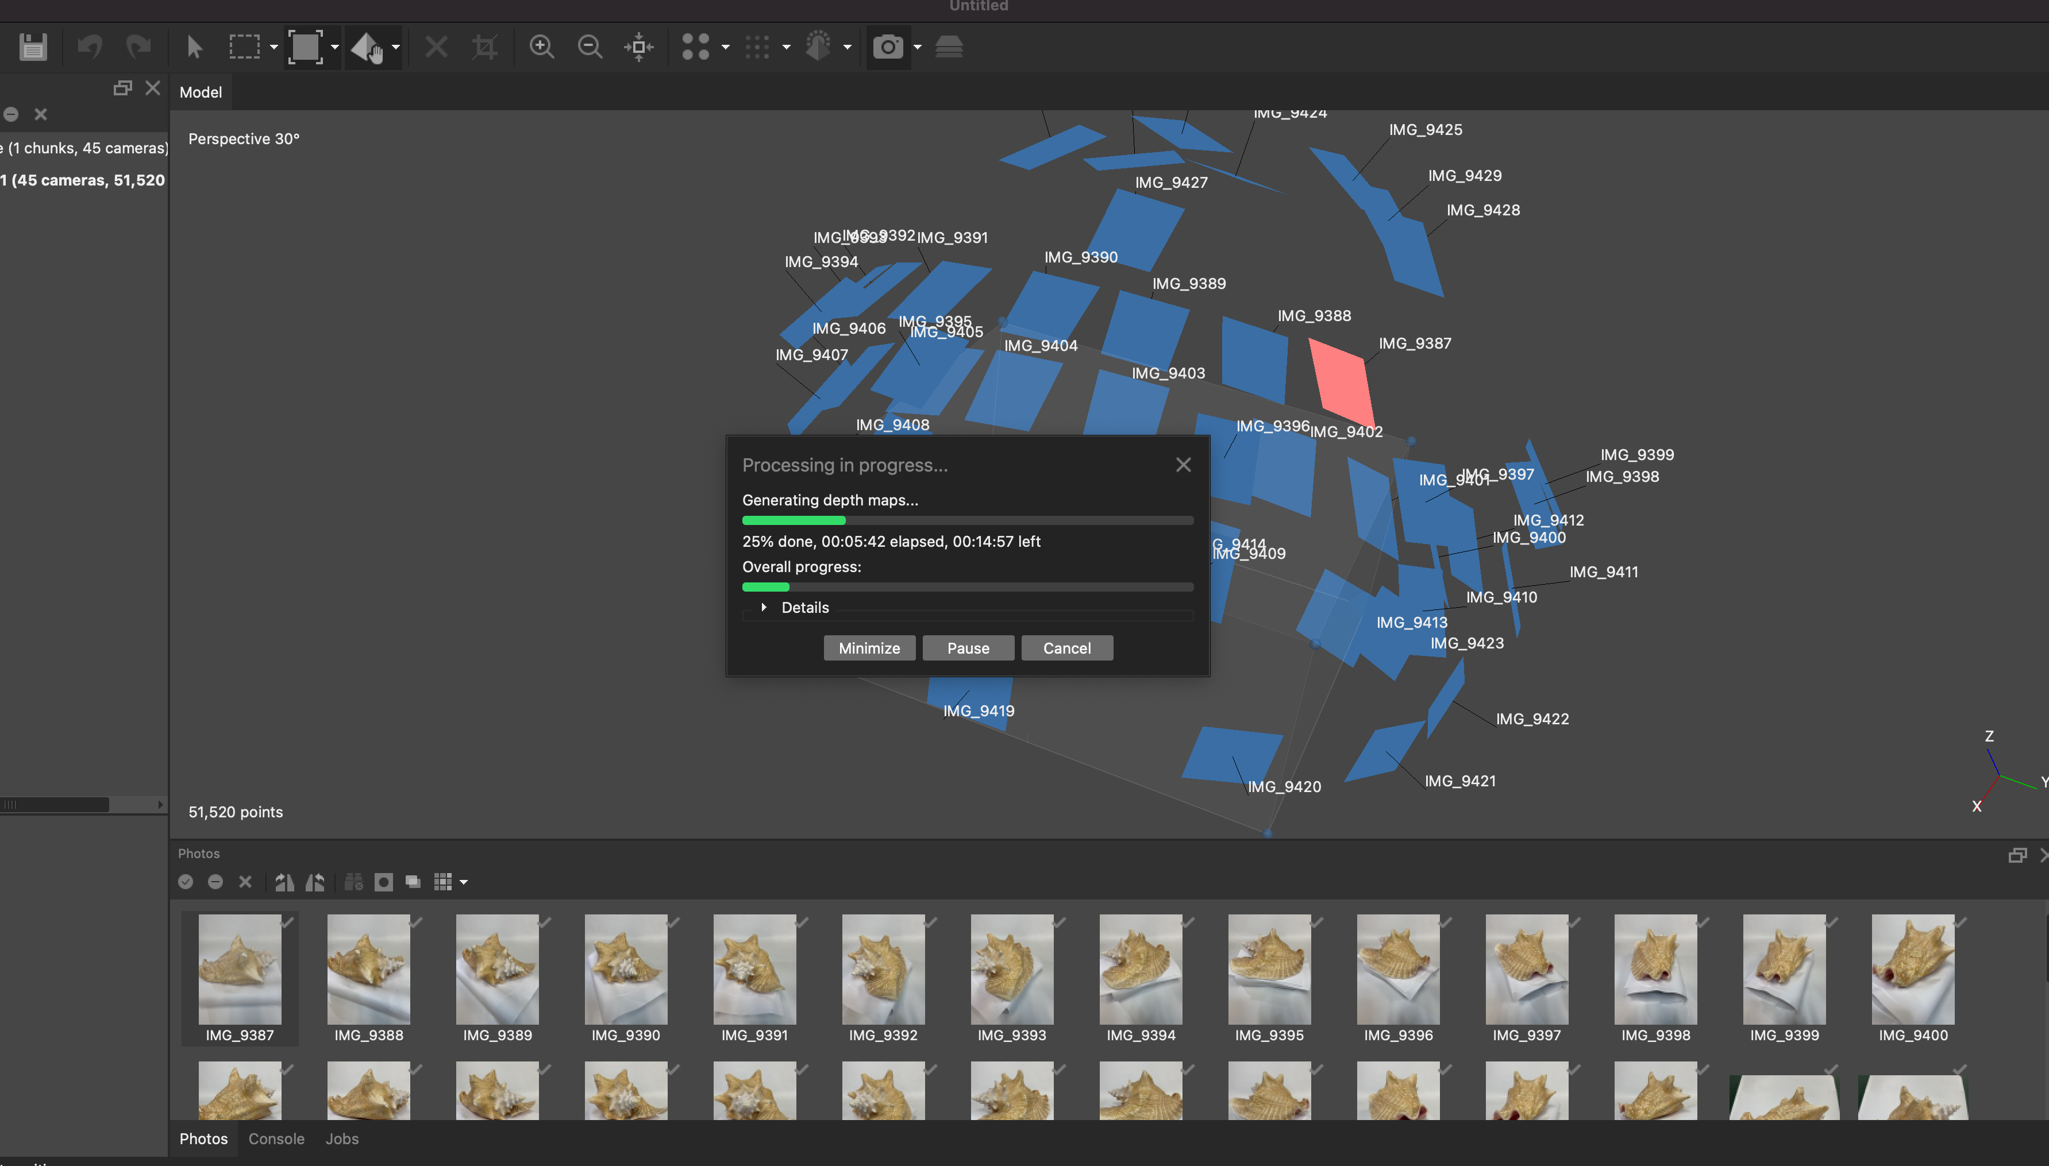Rotate selected photos left
This screenshot has width=2049, height=1166.
coord(315,882)
